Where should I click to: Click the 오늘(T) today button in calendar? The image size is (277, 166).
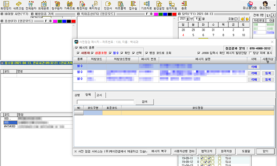[x=233, y=19]
